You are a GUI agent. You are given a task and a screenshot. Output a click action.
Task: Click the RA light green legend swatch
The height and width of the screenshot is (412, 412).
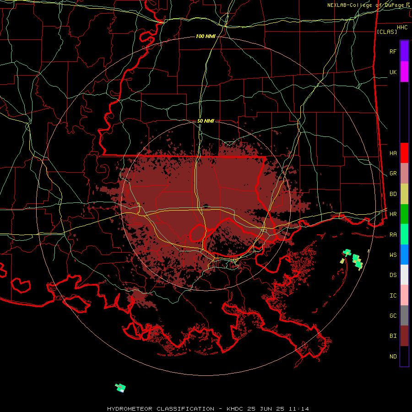404,234
